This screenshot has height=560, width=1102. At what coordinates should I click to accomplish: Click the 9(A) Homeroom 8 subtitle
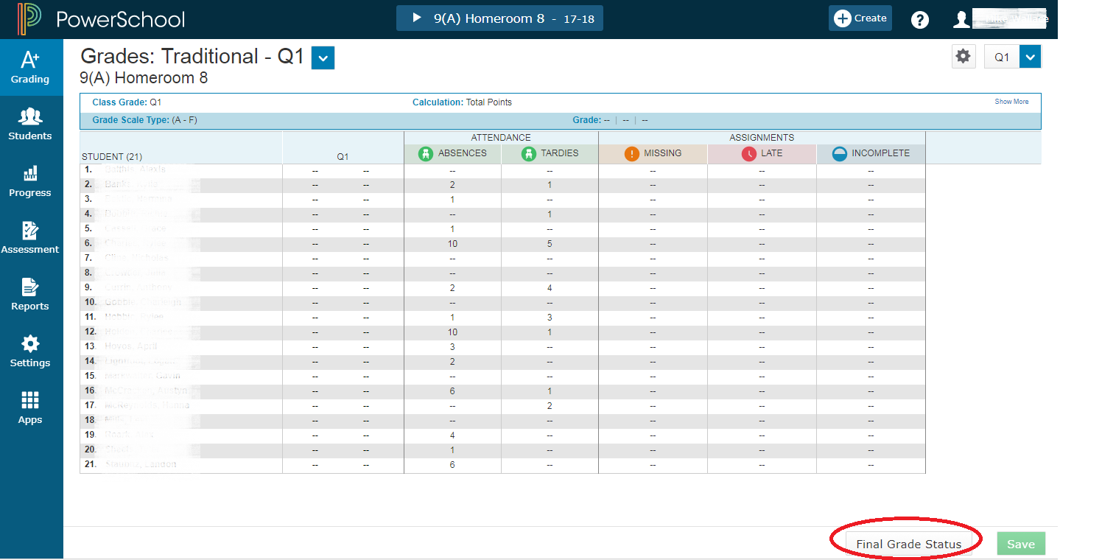click(x=144, y=77)
